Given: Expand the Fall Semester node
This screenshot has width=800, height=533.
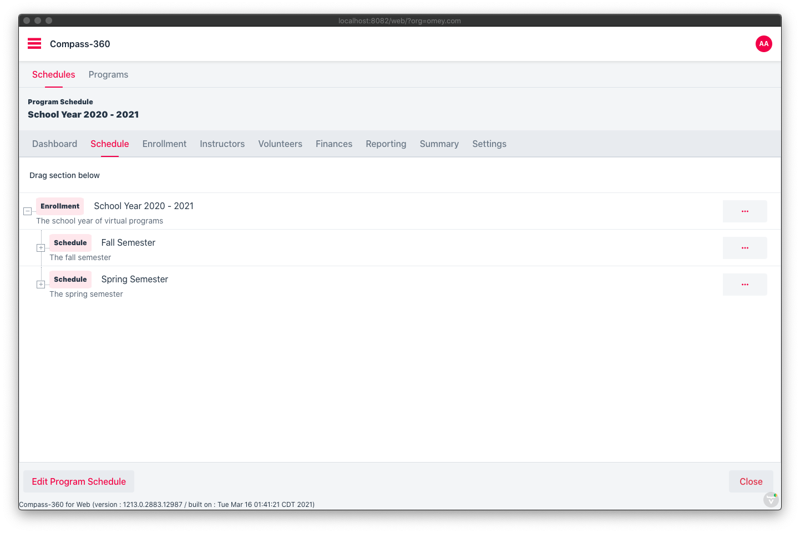Looking at the screenshot, I should point(40,248).
